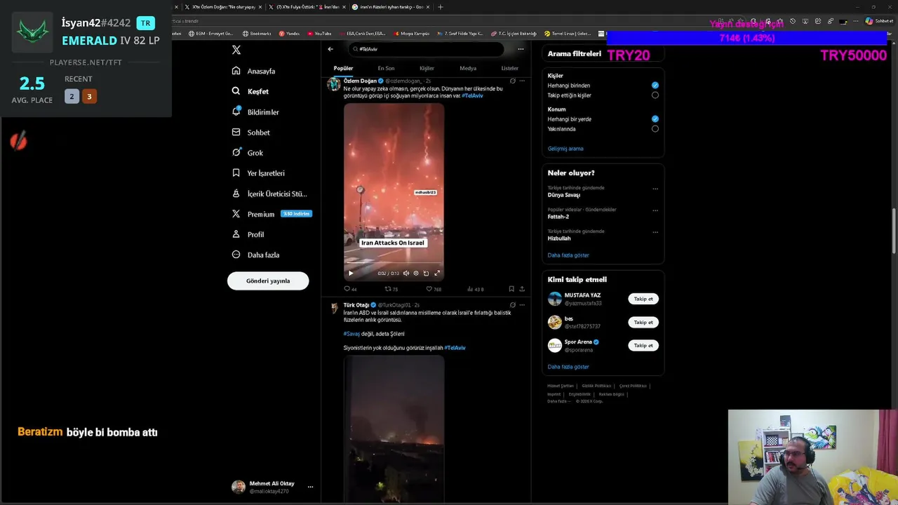Click the Bildirimler bell icon
This screenshot has width=898, height=505.
(x=236, y=112)
